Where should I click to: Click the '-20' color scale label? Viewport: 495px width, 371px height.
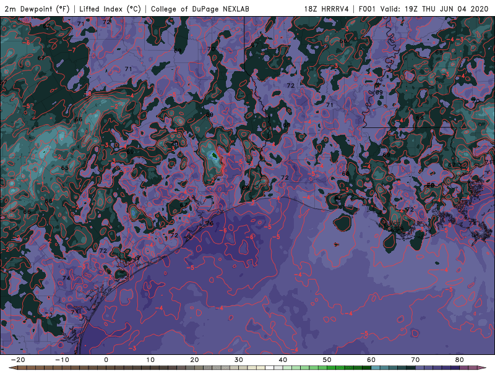pyautogui.click(x=18, y=360)
